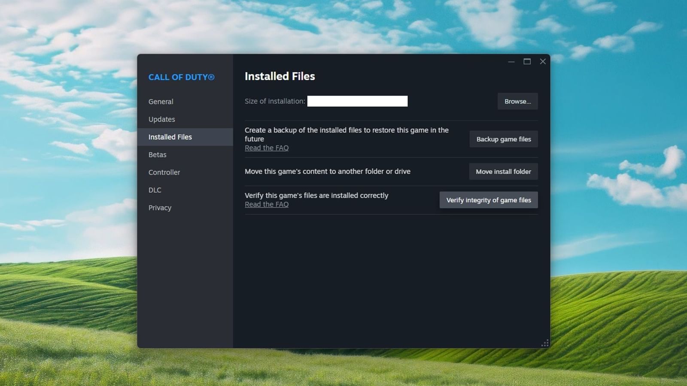Open the Controller settings section
Image resolution: width=687 pixels, height=386 pixels.
click(164, 172)
